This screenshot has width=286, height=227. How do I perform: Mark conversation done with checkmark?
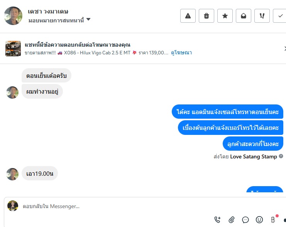(x=280, y=16)
